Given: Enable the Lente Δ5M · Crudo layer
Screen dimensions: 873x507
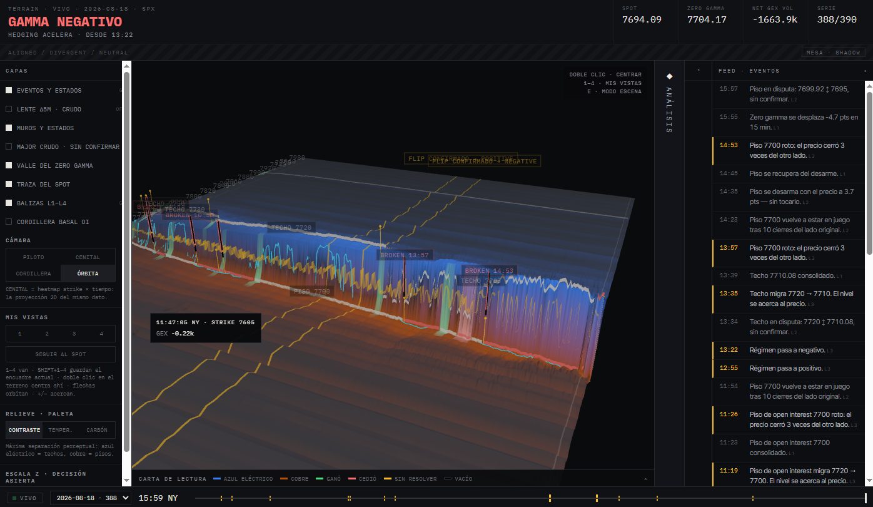Looking at the screenshot, I should [9, 109].
